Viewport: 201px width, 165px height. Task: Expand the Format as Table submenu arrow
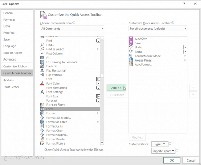pos(98,122)
